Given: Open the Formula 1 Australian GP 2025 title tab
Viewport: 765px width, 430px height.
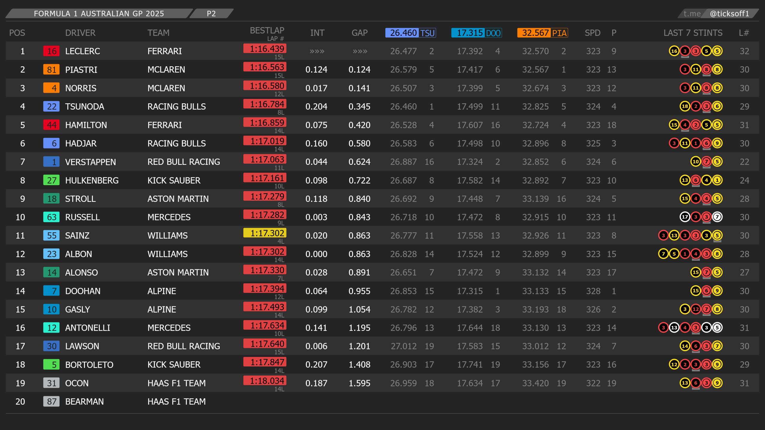Looking at the screenshot, I should tap(99, 13).
